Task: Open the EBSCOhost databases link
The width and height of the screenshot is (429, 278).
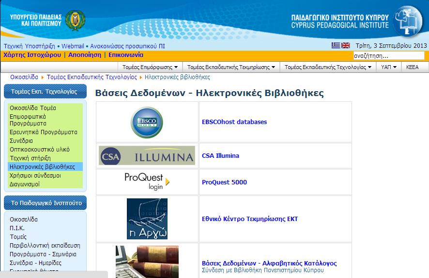Action: 234,122
